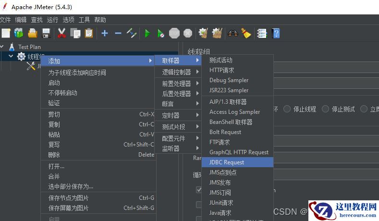Open the 查找 menu

click(x=37, y=20)
